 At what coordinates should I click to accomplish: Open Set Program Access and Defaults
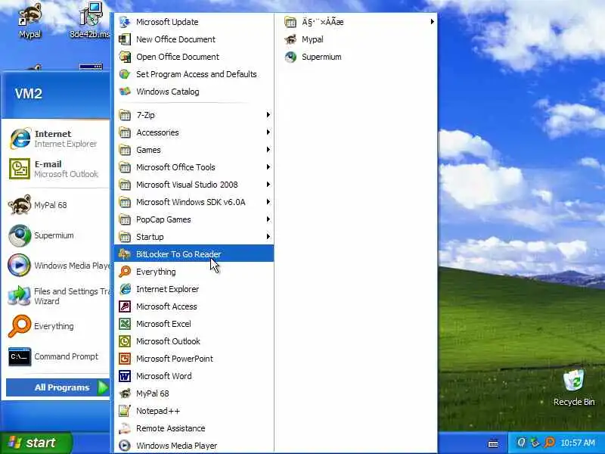click(194, 74)
